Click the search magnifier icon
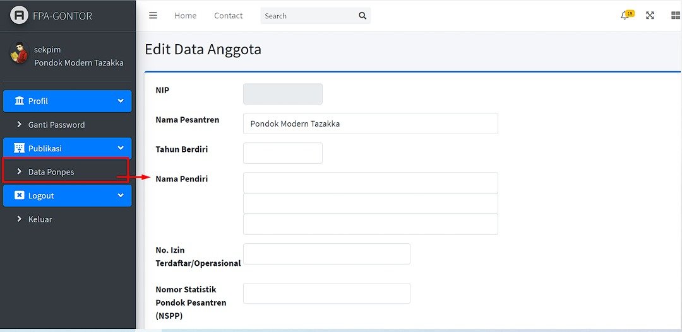 (x=362, y=16)
